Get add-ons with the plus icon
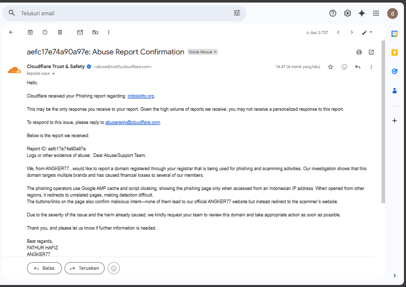Image resolution: width=406 pixels, height=287 pixels. click(x=394, y=120)
